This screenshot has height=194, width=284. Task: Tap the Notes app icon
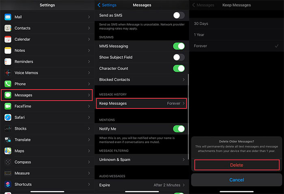(x=8, y=51)
